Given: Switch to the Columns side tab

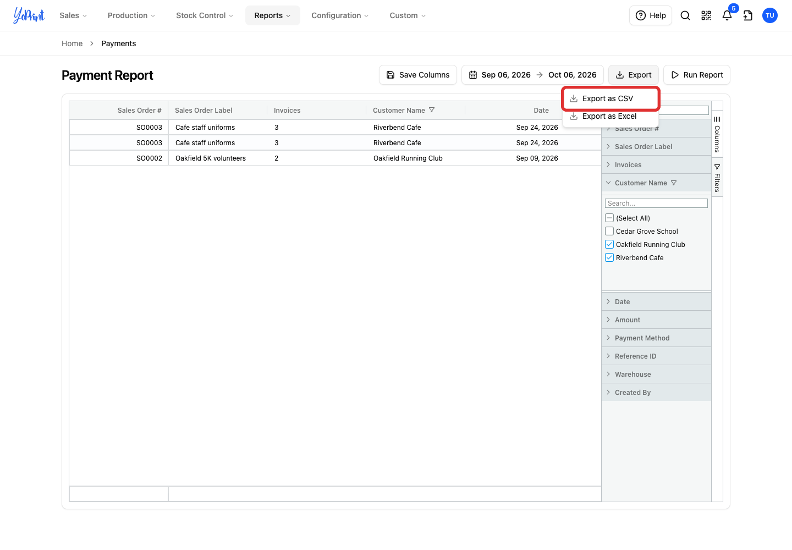Looking at the screenshot, I should 717,134.
